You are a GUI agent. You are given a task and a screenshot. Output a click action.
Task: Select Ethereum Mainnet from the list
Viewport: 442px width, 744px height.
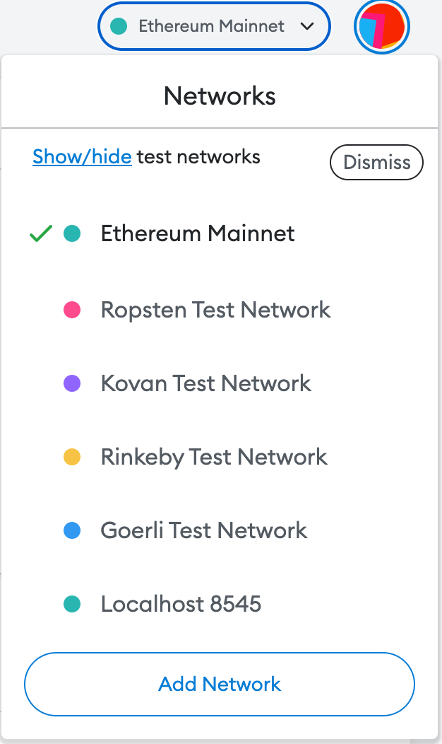tap(198, 233)
